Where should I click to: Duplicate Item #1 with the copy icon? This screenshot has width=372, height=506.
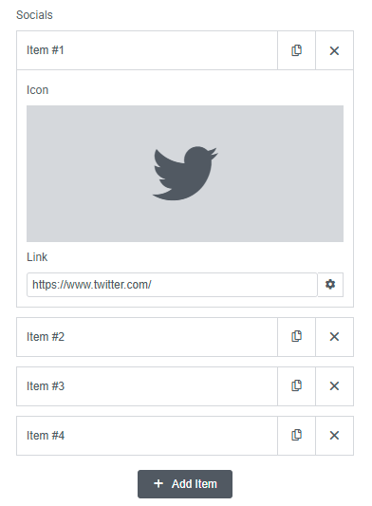click(x=296, y=50)
